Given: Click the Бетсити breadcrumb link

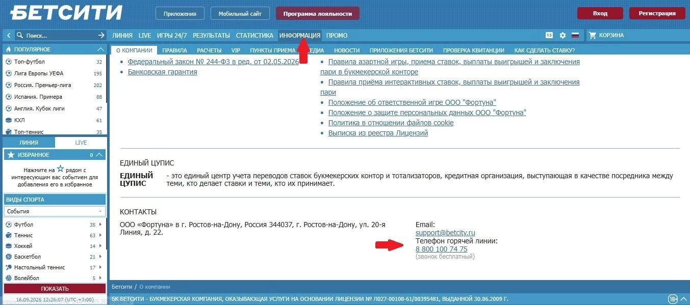Looking at the screenshot, I should click(122, 287).
